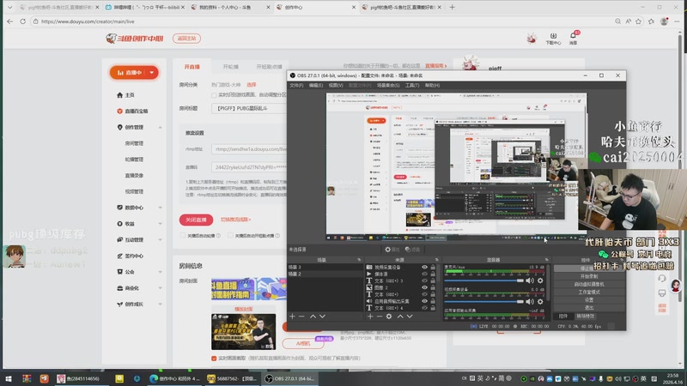This screenshot has width=687, height=386.
Task: Open OBS 场景集合(S) menu
Action: (388, 85)
